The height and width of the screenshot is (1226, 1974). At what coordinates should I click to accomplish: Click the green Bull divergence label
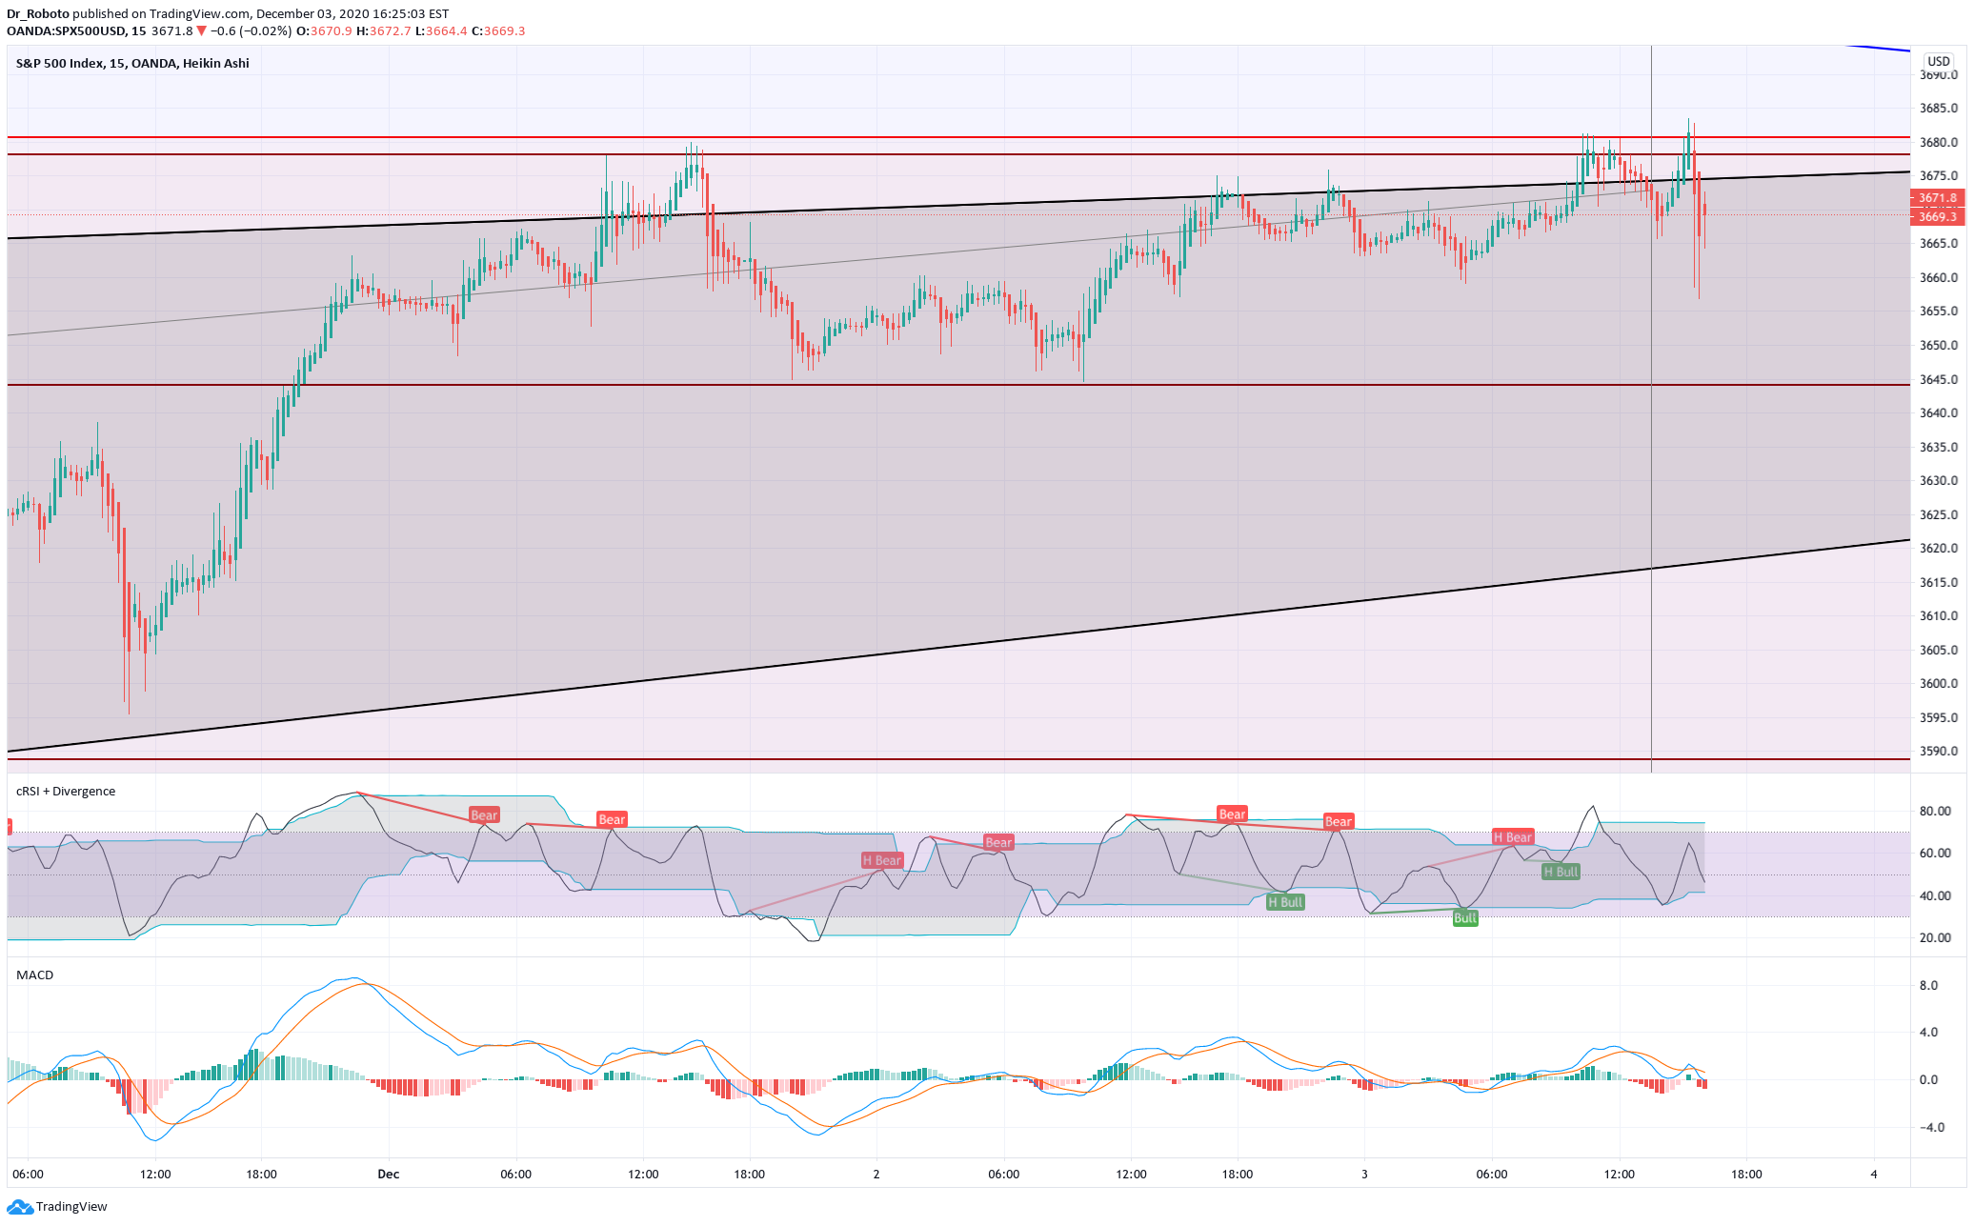pos(1465,918)
